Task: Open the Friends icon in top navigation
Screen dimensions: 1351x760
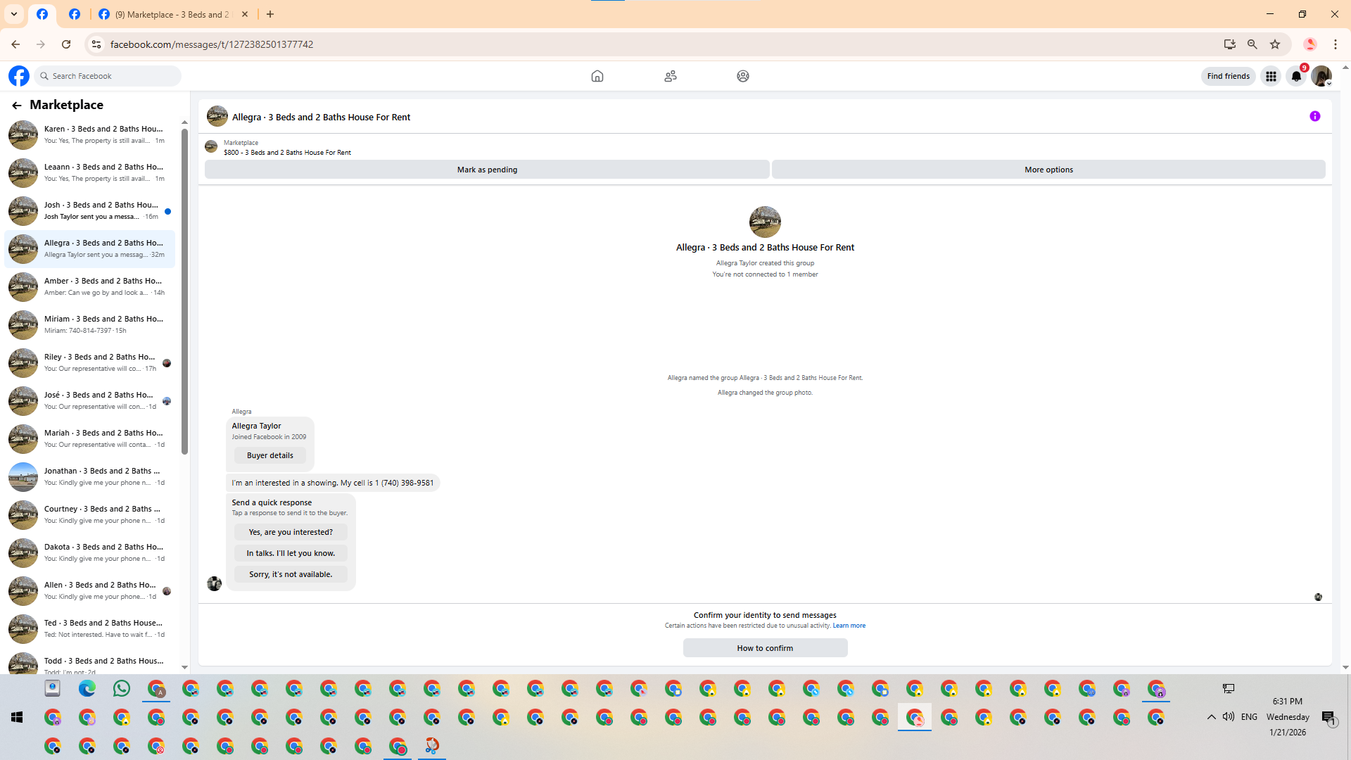Action: [670, 76]
